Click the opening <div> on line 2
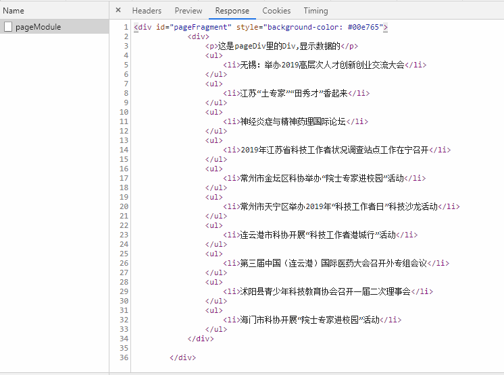 coord(199,36)
